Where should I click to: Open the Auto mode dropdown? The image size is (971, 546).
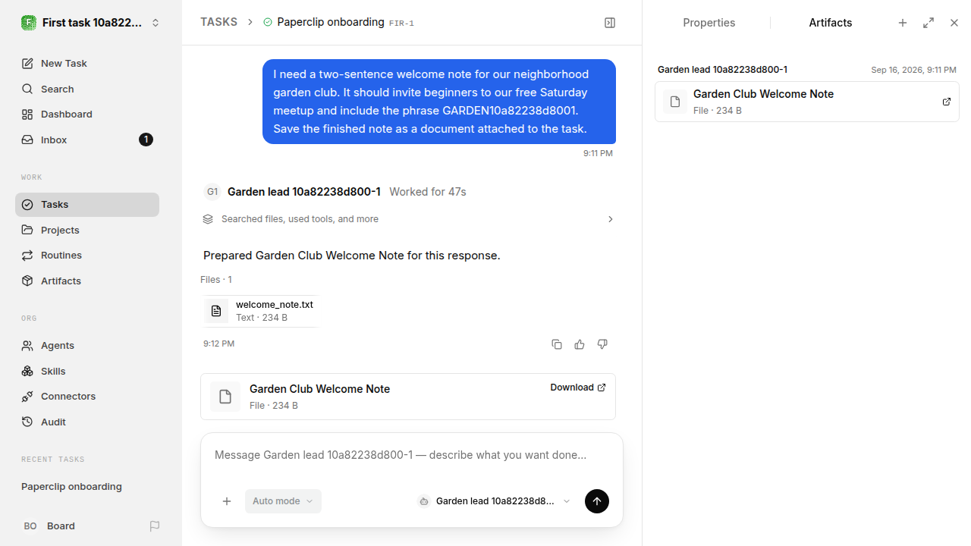[x=283, y=501]
